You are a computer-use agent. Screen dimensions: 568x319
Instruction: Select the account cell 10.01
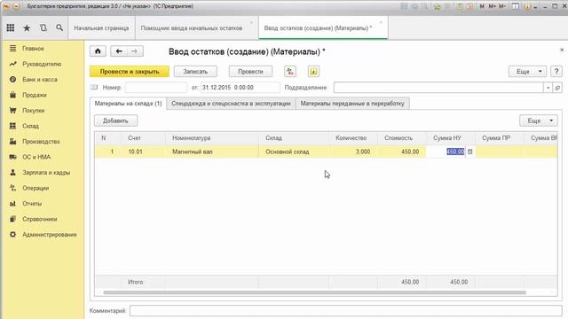(144, 152)
